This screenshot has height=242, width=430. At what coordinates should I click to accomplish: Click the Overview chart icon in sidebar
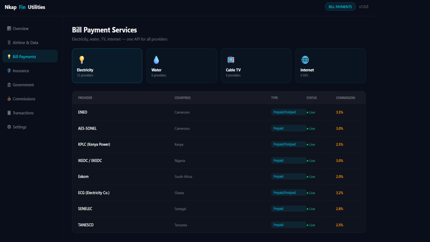9,29
